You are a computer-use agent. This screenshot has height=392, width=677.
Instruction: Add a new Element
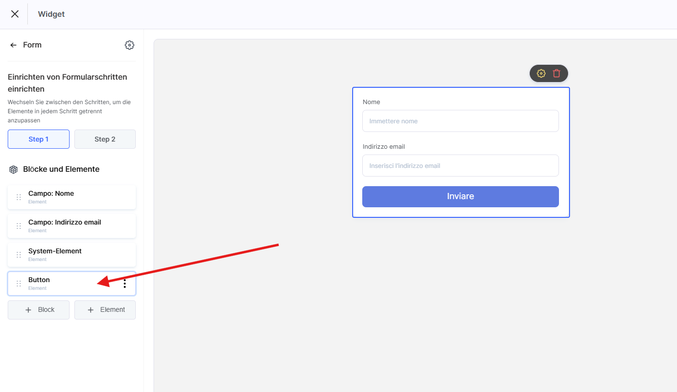(x=105, y=310)
